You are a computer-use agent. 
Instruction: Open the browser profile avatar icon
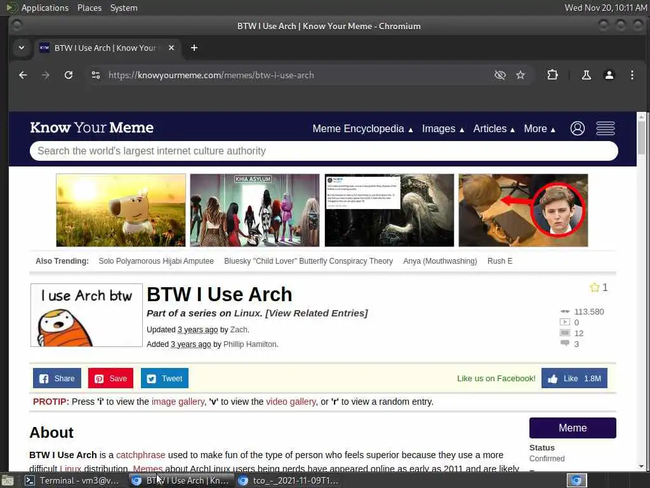[x=609, y=75]
